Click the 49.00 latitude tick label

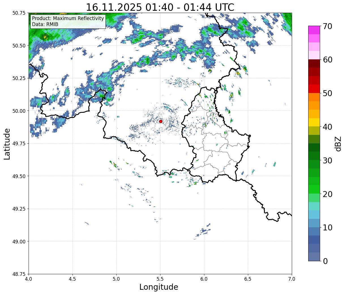point(19,241)
